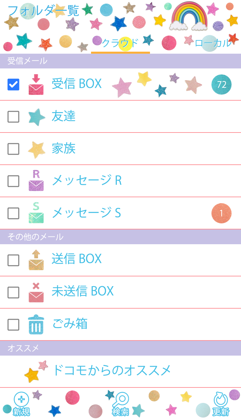
Task: Tap the yellow star icon beside 家族
Action: point(36,149)
